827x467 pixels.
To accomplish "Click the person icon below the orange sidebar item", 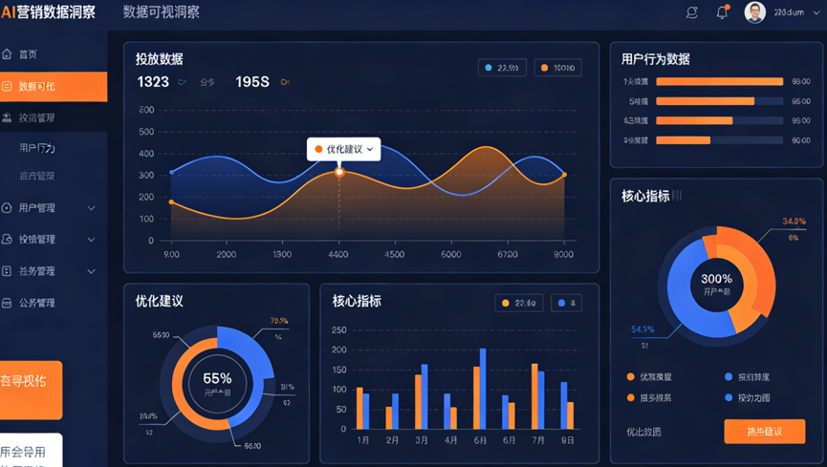I will [x=7, y=117].
